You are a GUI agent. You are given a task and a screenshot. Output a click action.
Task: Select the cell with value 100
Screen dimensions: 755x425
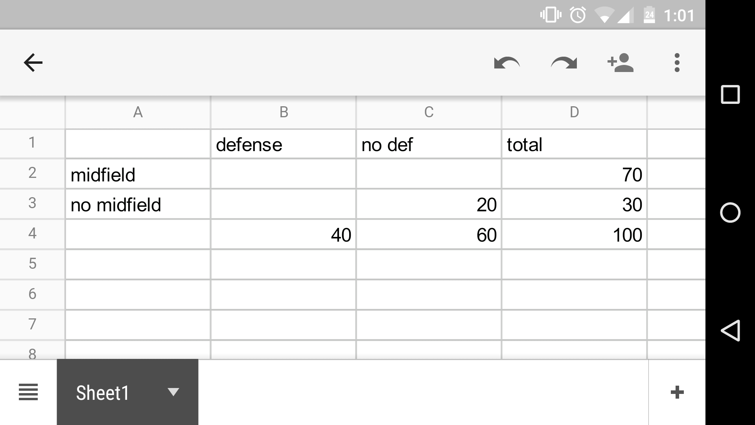coord(574,235)
